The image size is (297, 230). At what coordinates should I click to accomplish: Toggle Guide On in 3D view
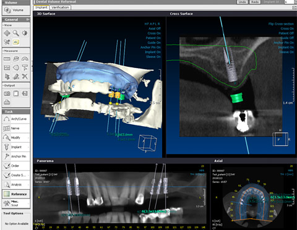point(154,43)
